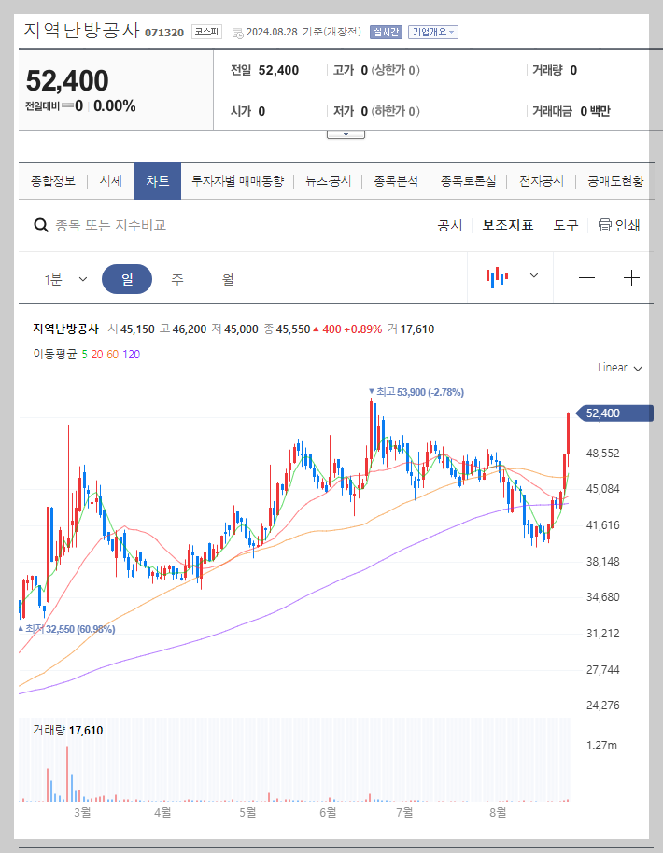Select the search magnifier icon
Screen dimensions: 663x853
[41, 225]
